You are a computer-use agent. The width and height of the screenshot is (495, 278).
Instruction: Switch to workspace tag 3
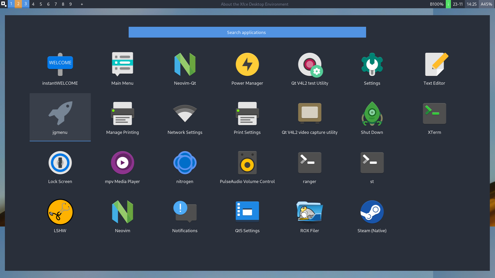(x=26, y=4)
